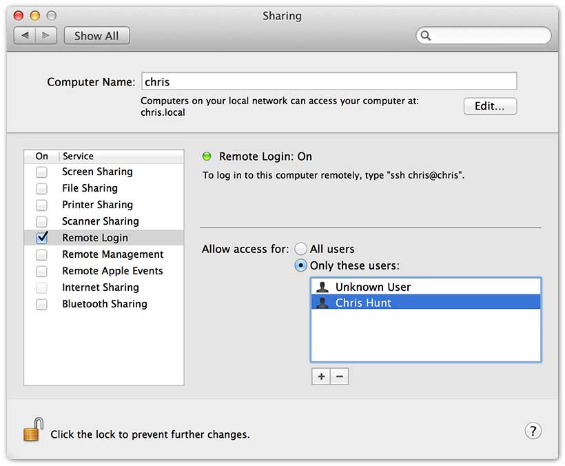Screen dimensions: 565x466
Task: Toggle the Internet Sharing checkbox
Action: click(x=41, y=287)
